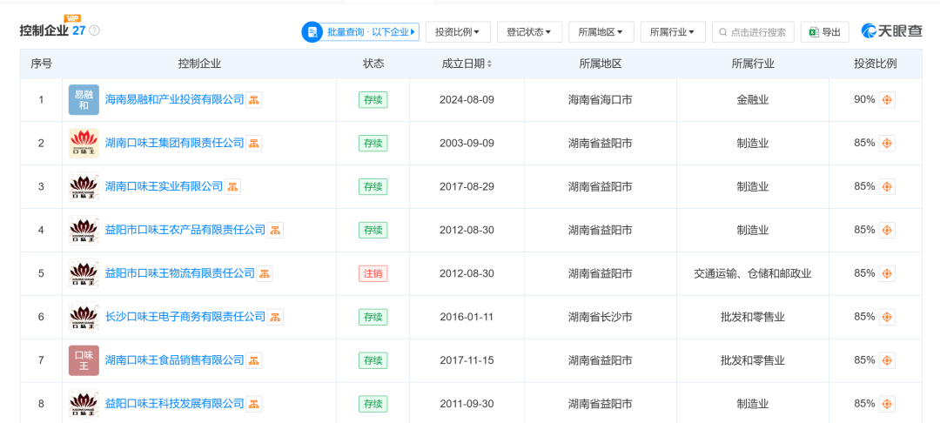
Task: Click the 易融和 company logo thumbnail
Action: point(84,100)
